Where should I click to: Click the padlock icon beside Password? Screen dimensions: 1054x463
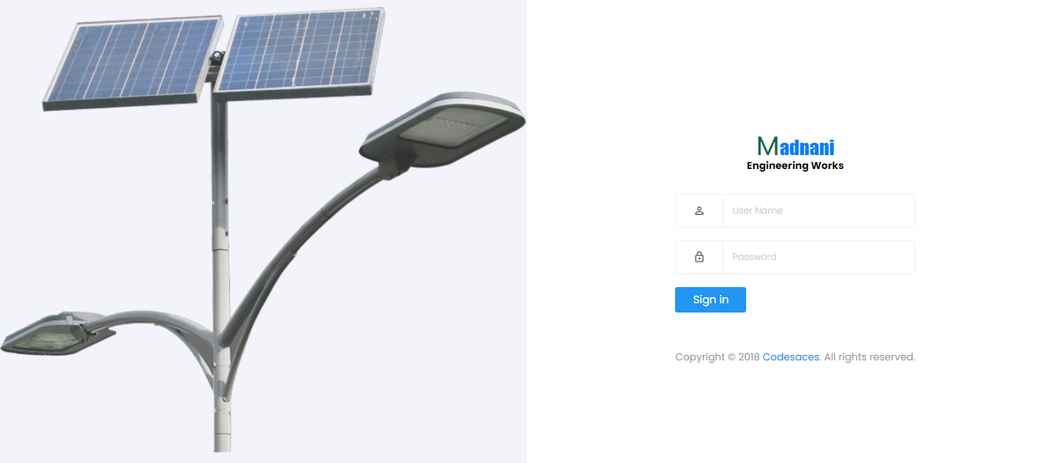pos(699,257)
